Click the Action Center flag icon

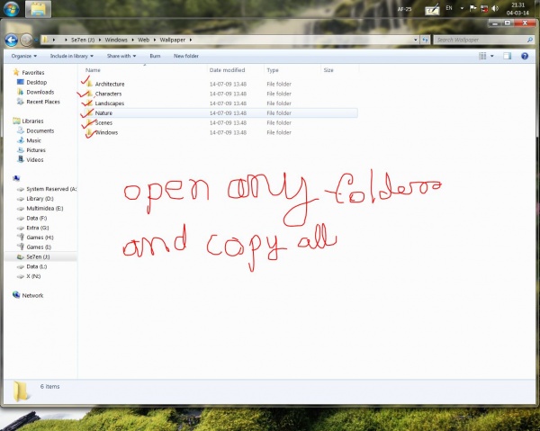pyautogui.click(x=473, y=9)
